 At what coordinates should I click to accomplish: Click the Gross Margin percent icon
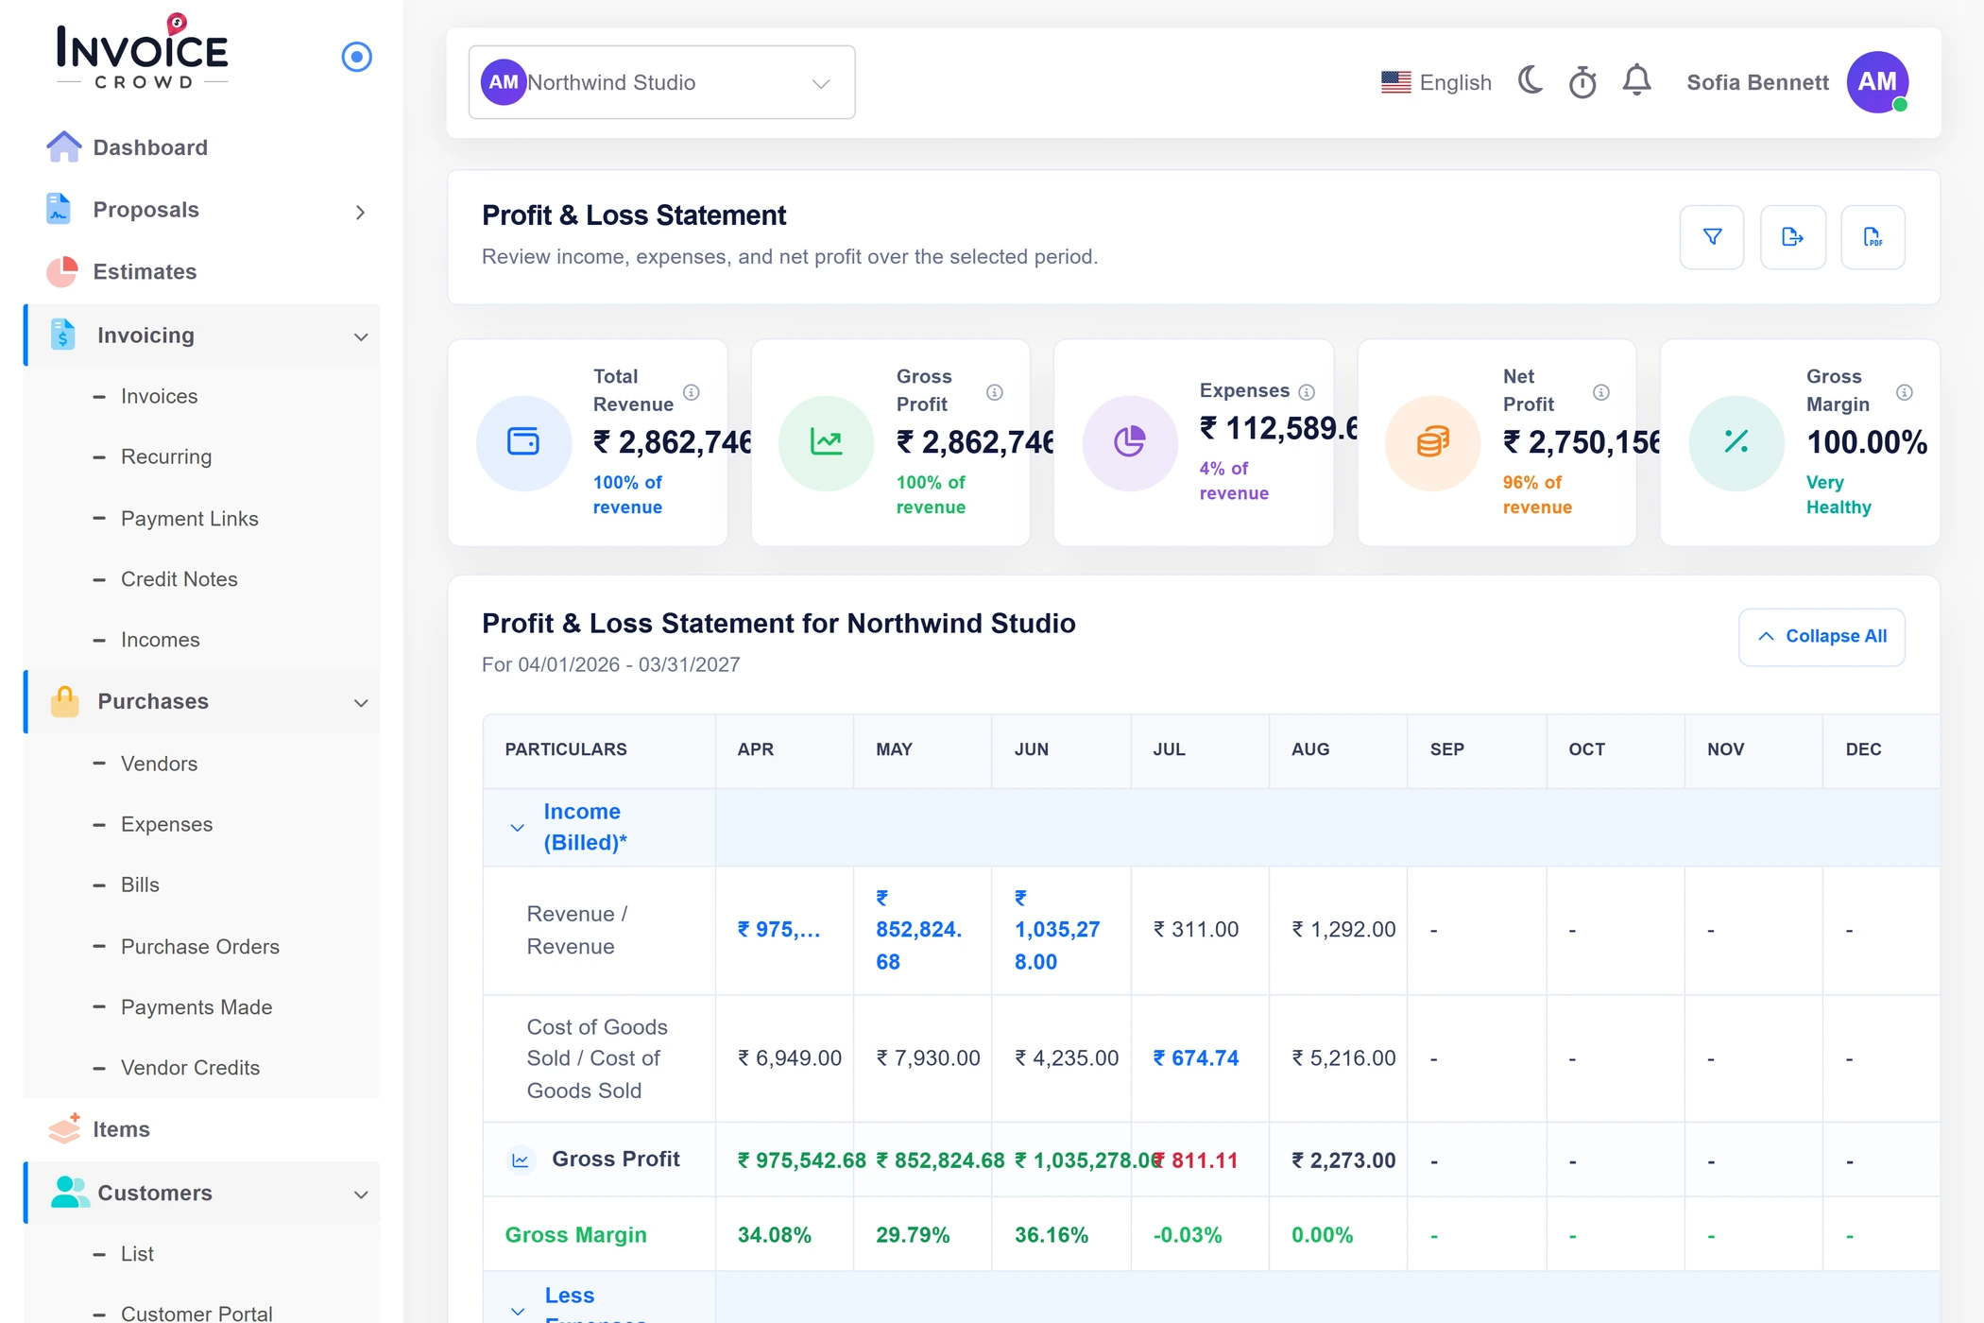pyautogui.click(x=1736, y=442)
